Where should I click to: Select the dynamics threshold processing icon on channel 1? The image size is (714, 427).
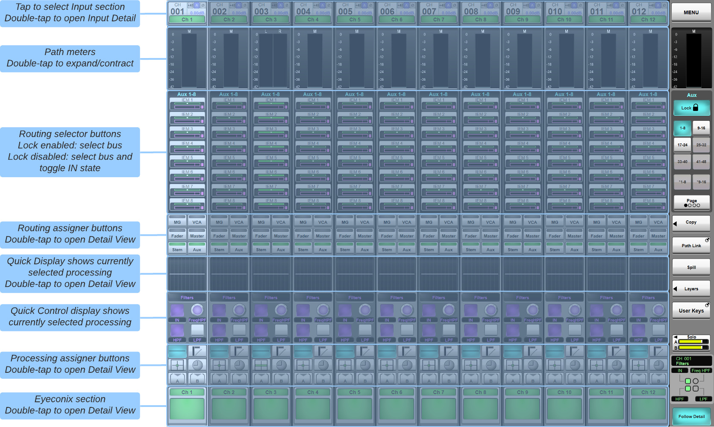(197, 351)
